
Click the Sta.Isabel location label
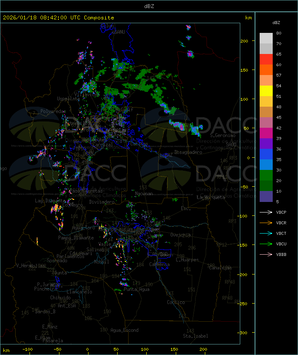click(195, 336)
